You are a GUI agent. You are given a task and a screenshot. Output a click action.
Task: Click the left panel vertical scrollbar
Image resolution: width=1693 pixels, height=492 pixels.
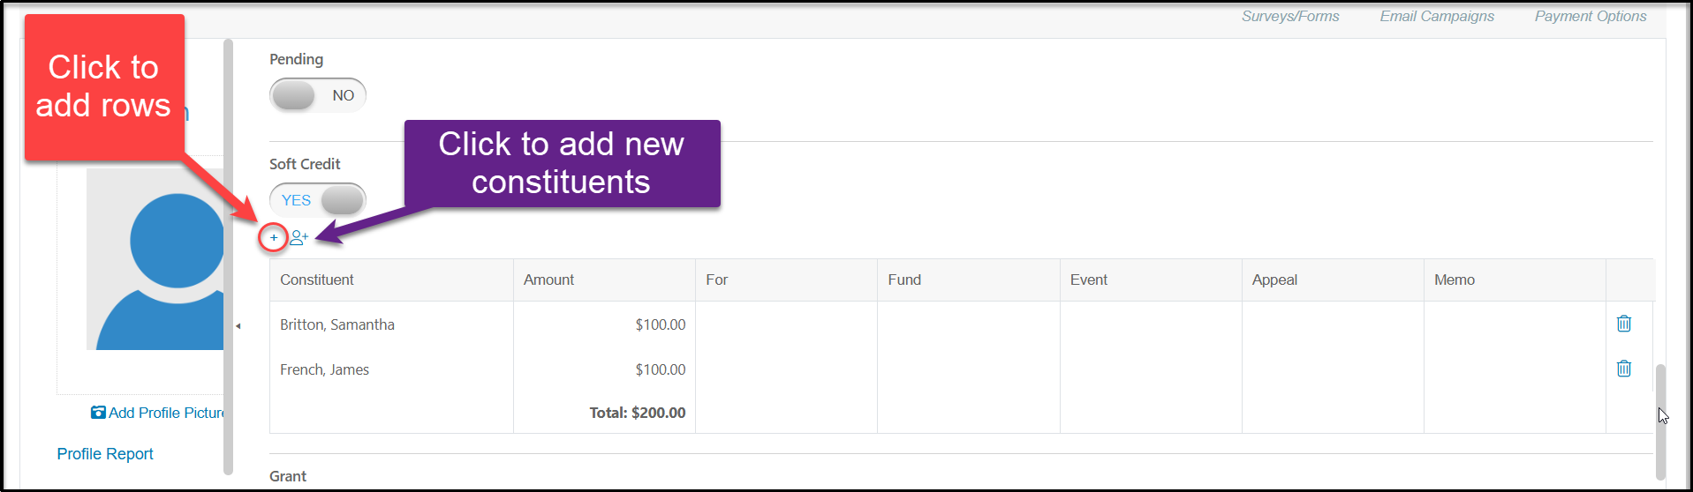coord(228,257)
